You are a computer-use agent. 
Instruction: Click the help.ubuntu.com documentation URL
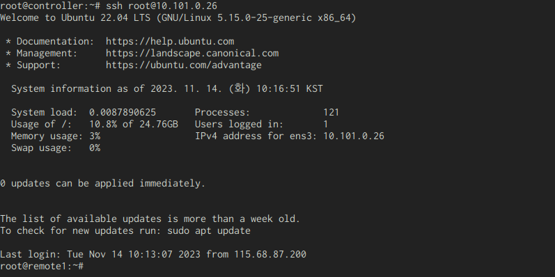tap(170, 41)
